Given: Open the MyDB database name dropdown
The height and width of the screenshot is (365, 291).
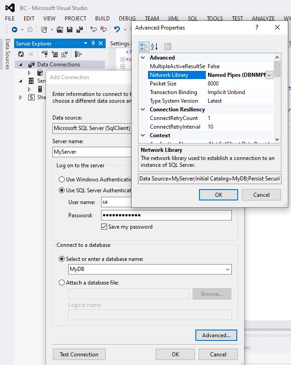Looking at the screenshot, I should coord(228,270).
